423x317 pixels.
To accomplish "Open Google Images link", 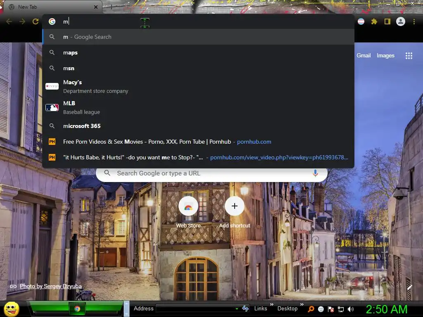I will (x=385, y=56).
